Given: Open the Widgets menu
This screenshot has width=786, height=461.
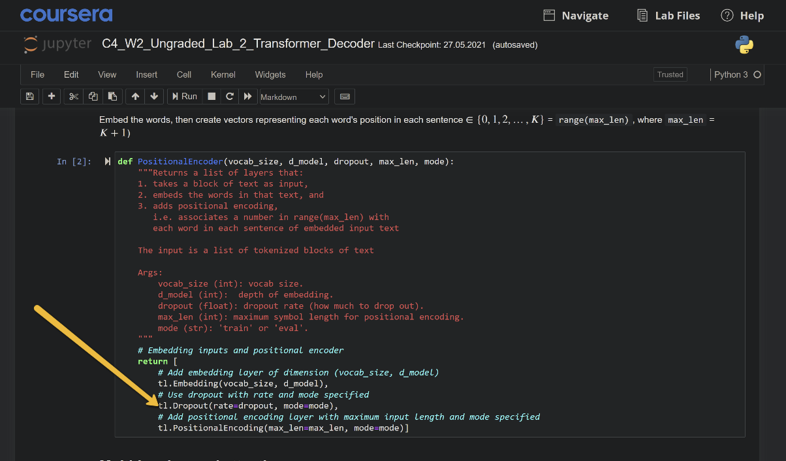Looking at the screenshot, I should [270, 74].
